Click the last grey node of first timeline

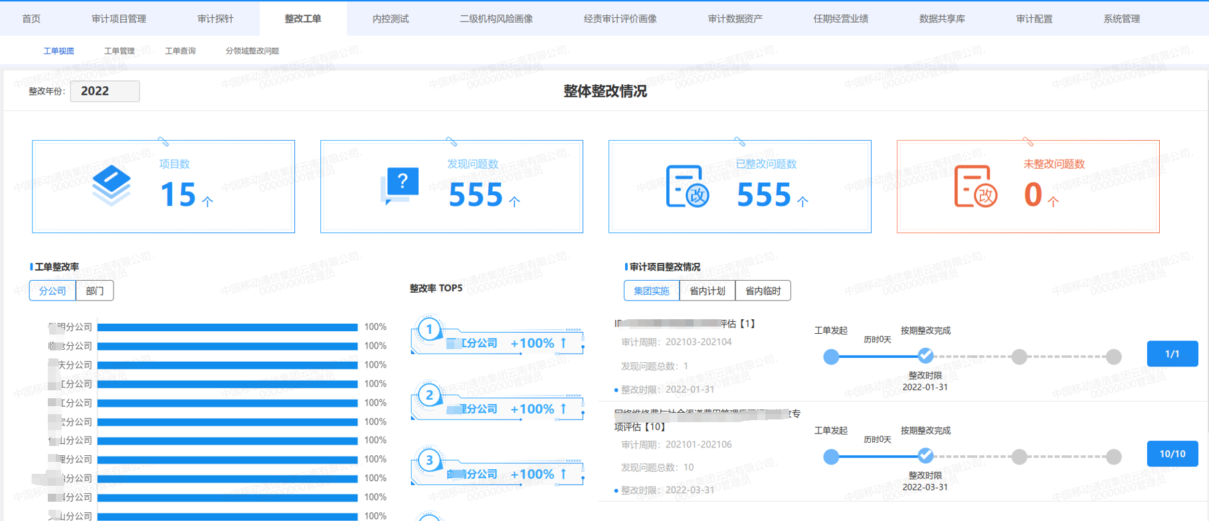(1114, 357)
